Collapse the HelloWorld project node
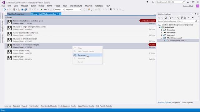 (159, 27)
